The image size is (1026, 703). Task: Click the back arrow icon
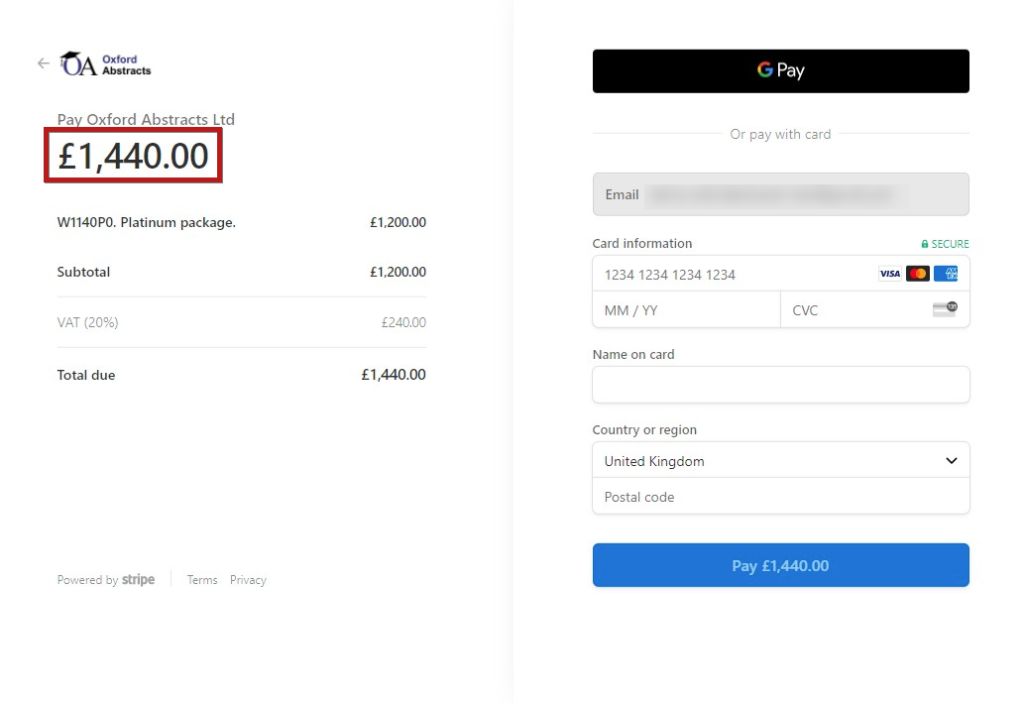click(x=44, y=63)
